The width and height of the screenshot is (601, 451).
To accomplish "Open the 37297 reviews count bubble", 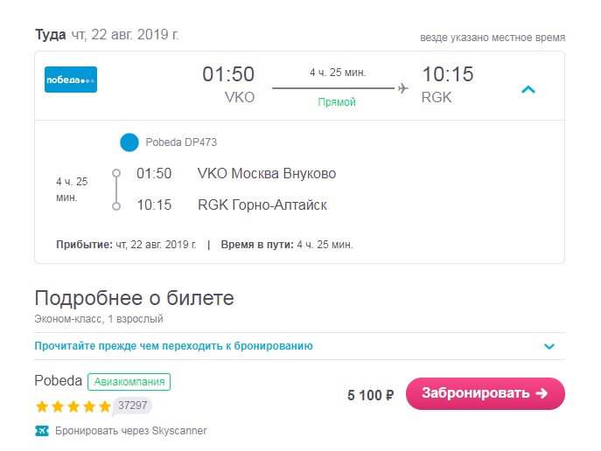I will pos(132,406).
